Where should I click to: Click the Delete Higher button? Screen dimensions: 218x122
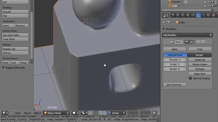[x=200, y=64]
